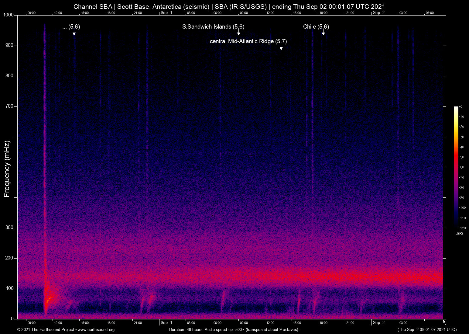Click the '© 2021 The Earthsound Project' copyright text

(46, 330)
